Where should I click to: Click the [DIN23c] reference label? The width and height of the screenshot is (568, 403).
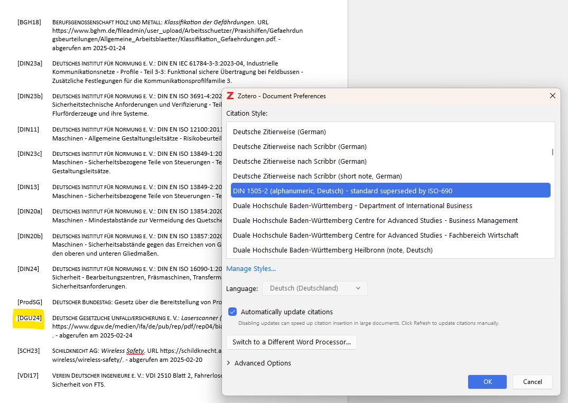pos(30,154)
